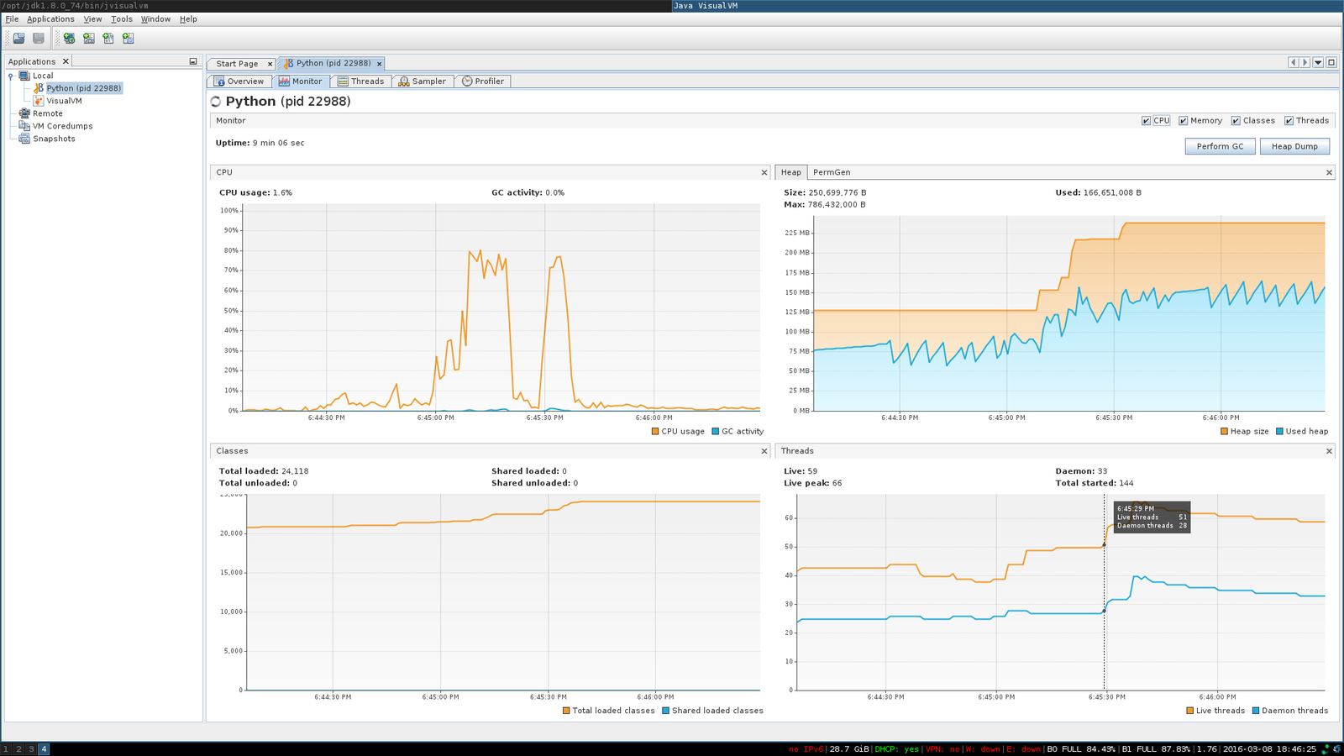This screenshot has width=1344, height=756.
Task: Click the Add VM Coredump toolbar icon
Action: (108, 38)
